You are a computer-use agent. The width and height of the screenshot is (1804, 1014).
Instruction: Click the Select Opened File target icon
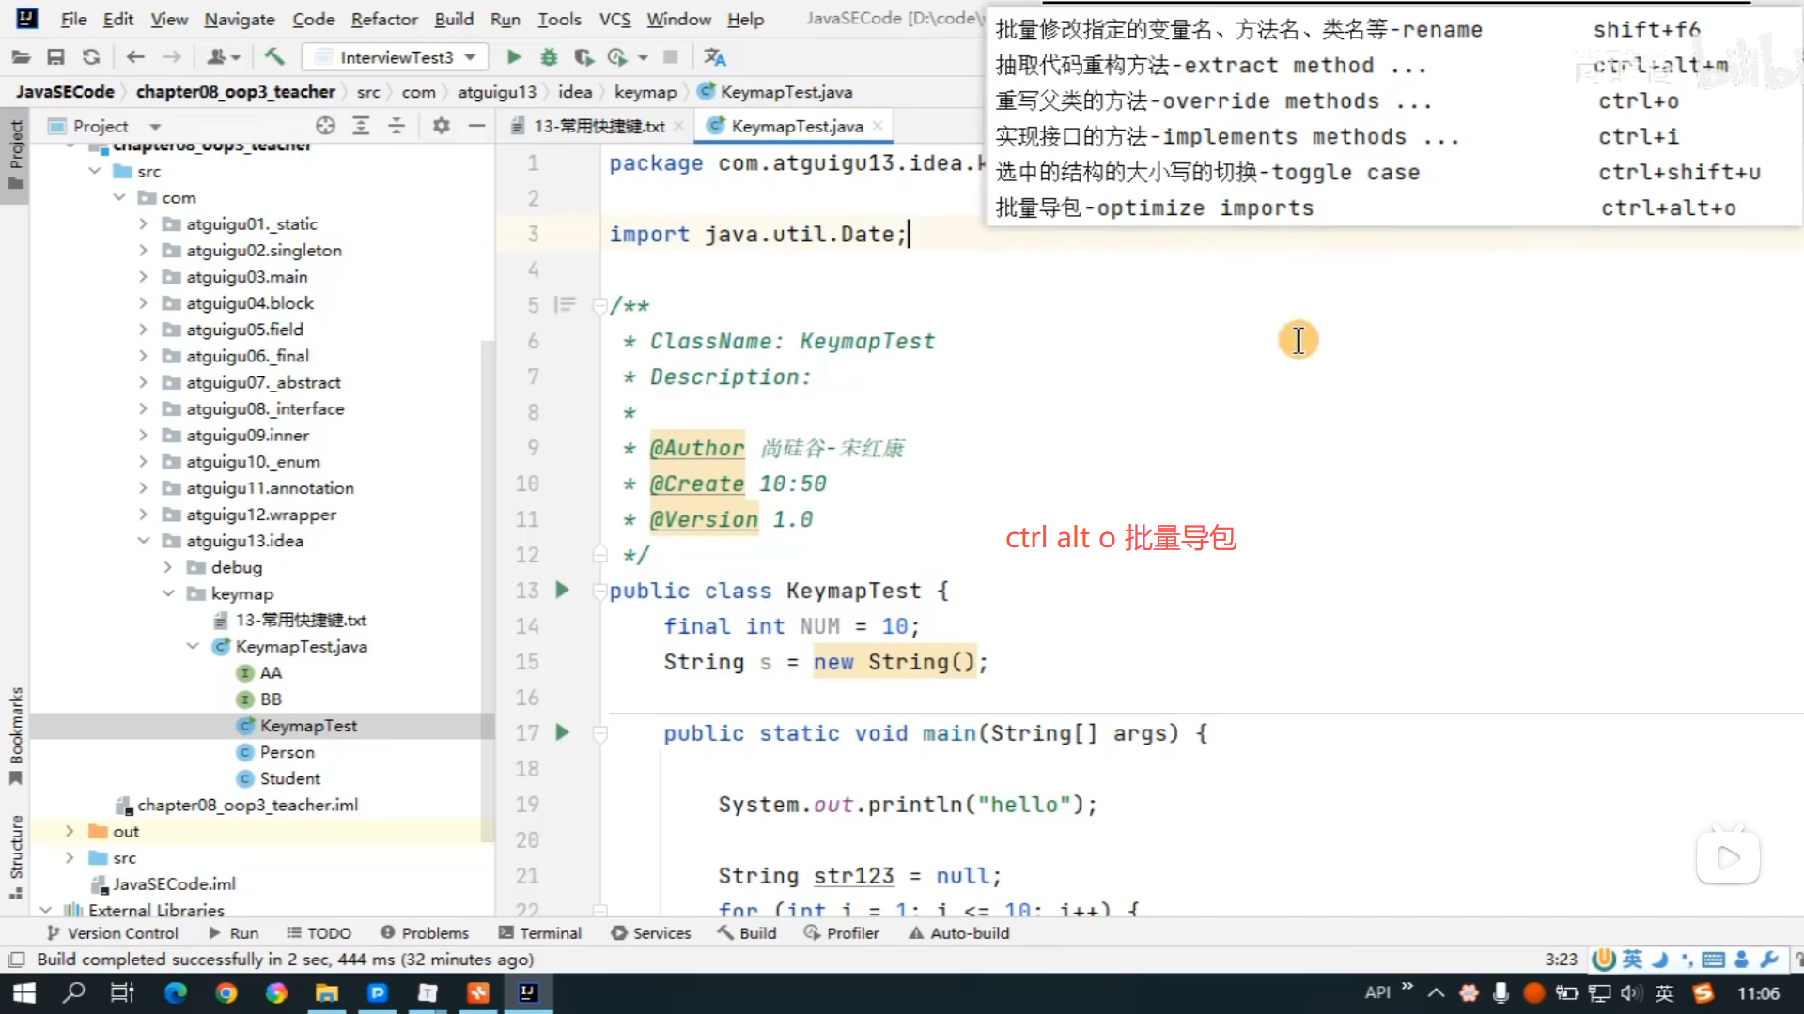[x=325, y=126]
